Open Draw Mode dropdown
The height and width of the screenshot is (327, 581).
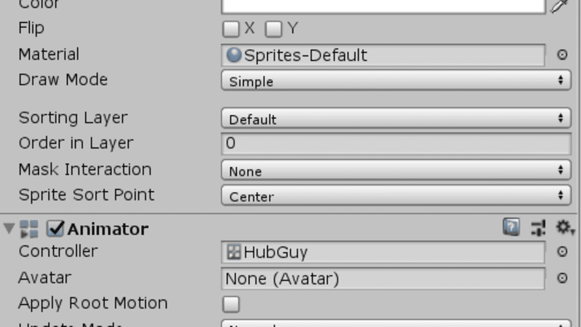396,80
